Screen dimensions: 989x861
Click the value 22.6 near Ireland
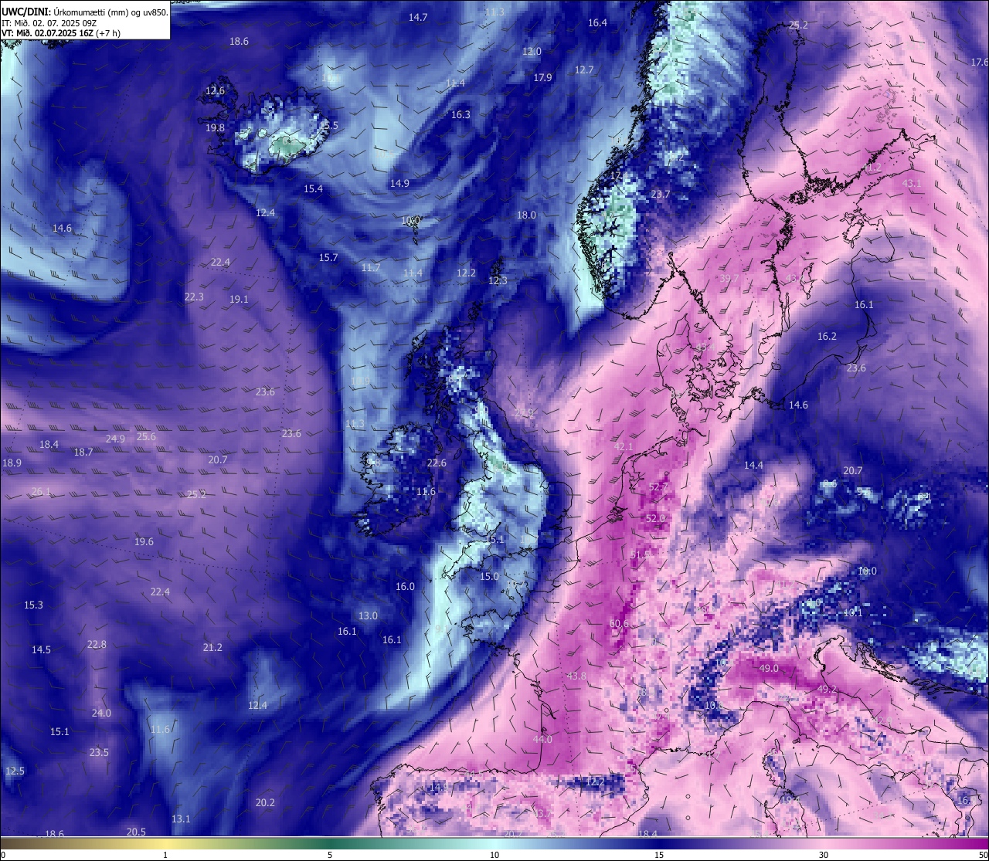click(x=437, y=463)
